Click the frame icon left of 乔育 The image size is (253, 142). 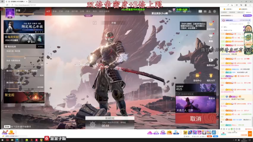pos(95,23)
